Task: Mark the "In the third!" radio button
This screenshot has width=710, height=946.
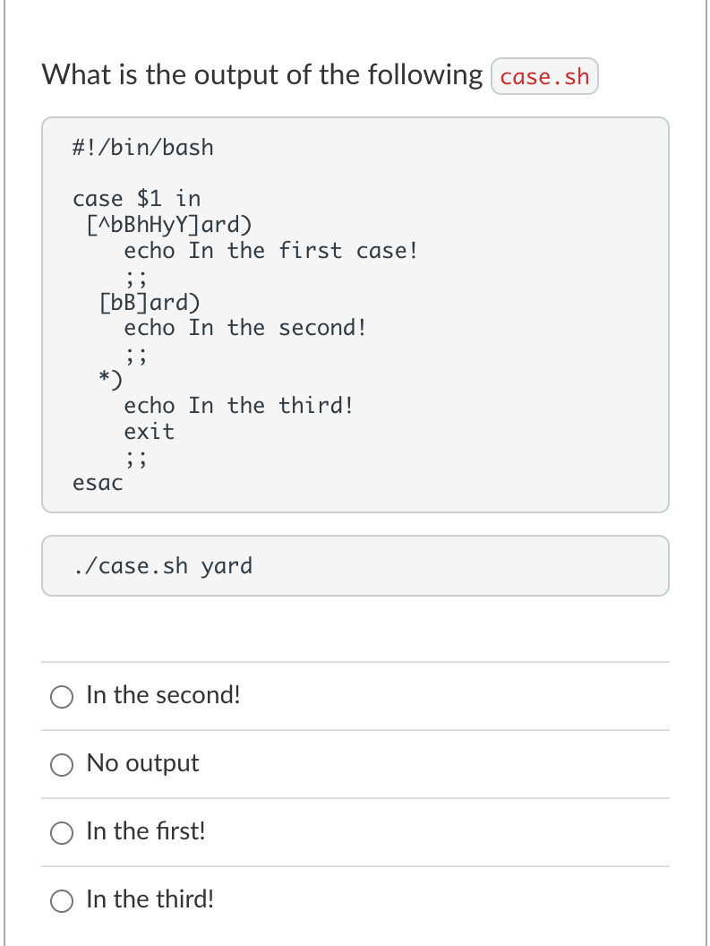Action: coord(62,900)
